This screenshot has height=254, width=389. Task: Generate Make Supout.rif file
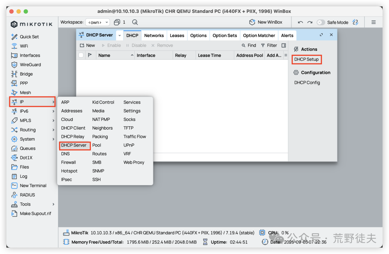pos(31,214)
